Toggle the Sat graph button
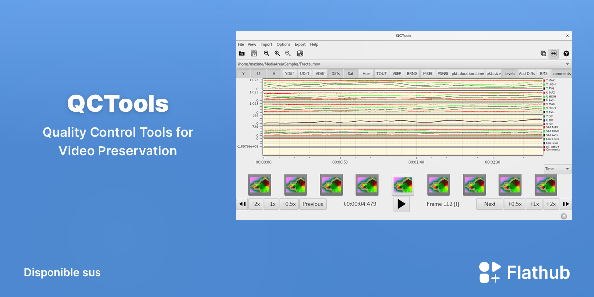The image size is (594, 297). pos(350,73)
